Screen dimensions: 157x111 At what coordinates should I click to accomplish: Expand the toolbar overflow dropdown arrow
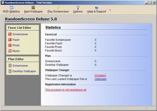tap(110, 10)
